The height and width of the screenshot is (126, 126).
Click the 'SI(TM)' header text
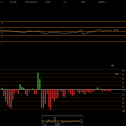(x=48, y=2)
